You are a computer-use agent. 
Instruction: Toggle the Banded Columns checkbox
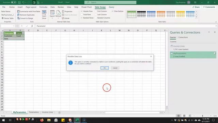coord(96,18)
